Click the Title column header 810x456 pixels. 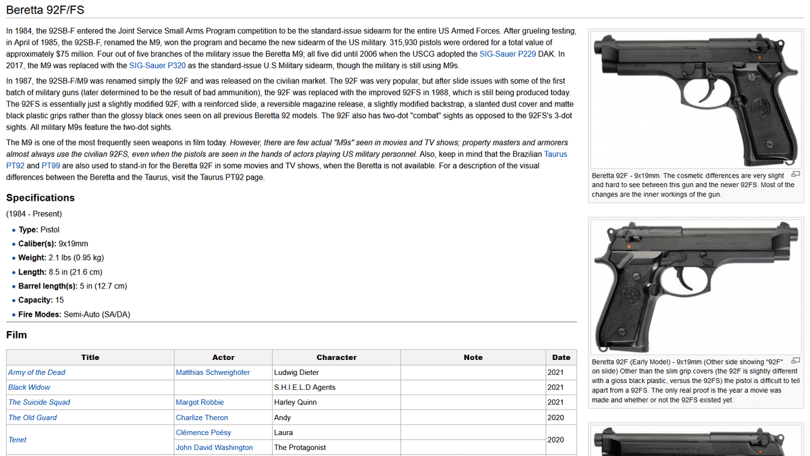point(90,357)
